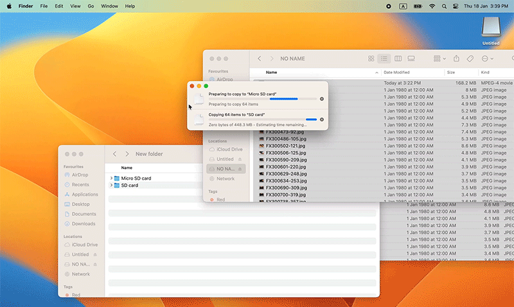Select the FX300502-121.jpg file
514x307 pixels.
285,146
